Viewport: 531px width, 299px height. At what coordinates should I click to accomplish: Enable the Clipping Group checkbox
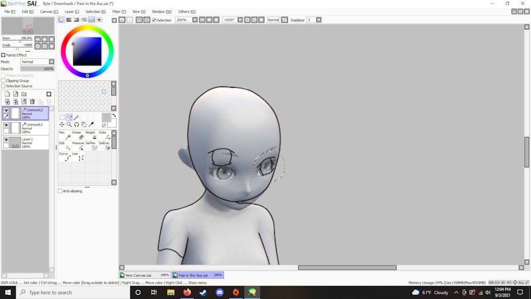pos(3,81)
